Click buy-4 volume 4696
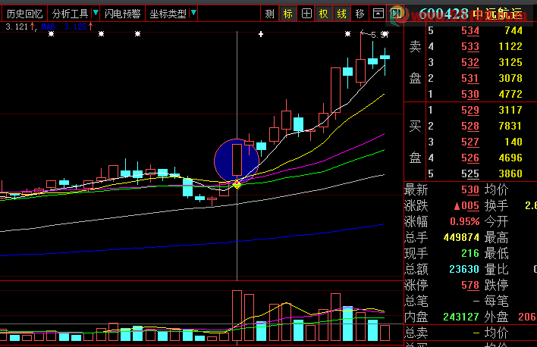The height and width of the screenshot is (347, 537). coord(510,158)
